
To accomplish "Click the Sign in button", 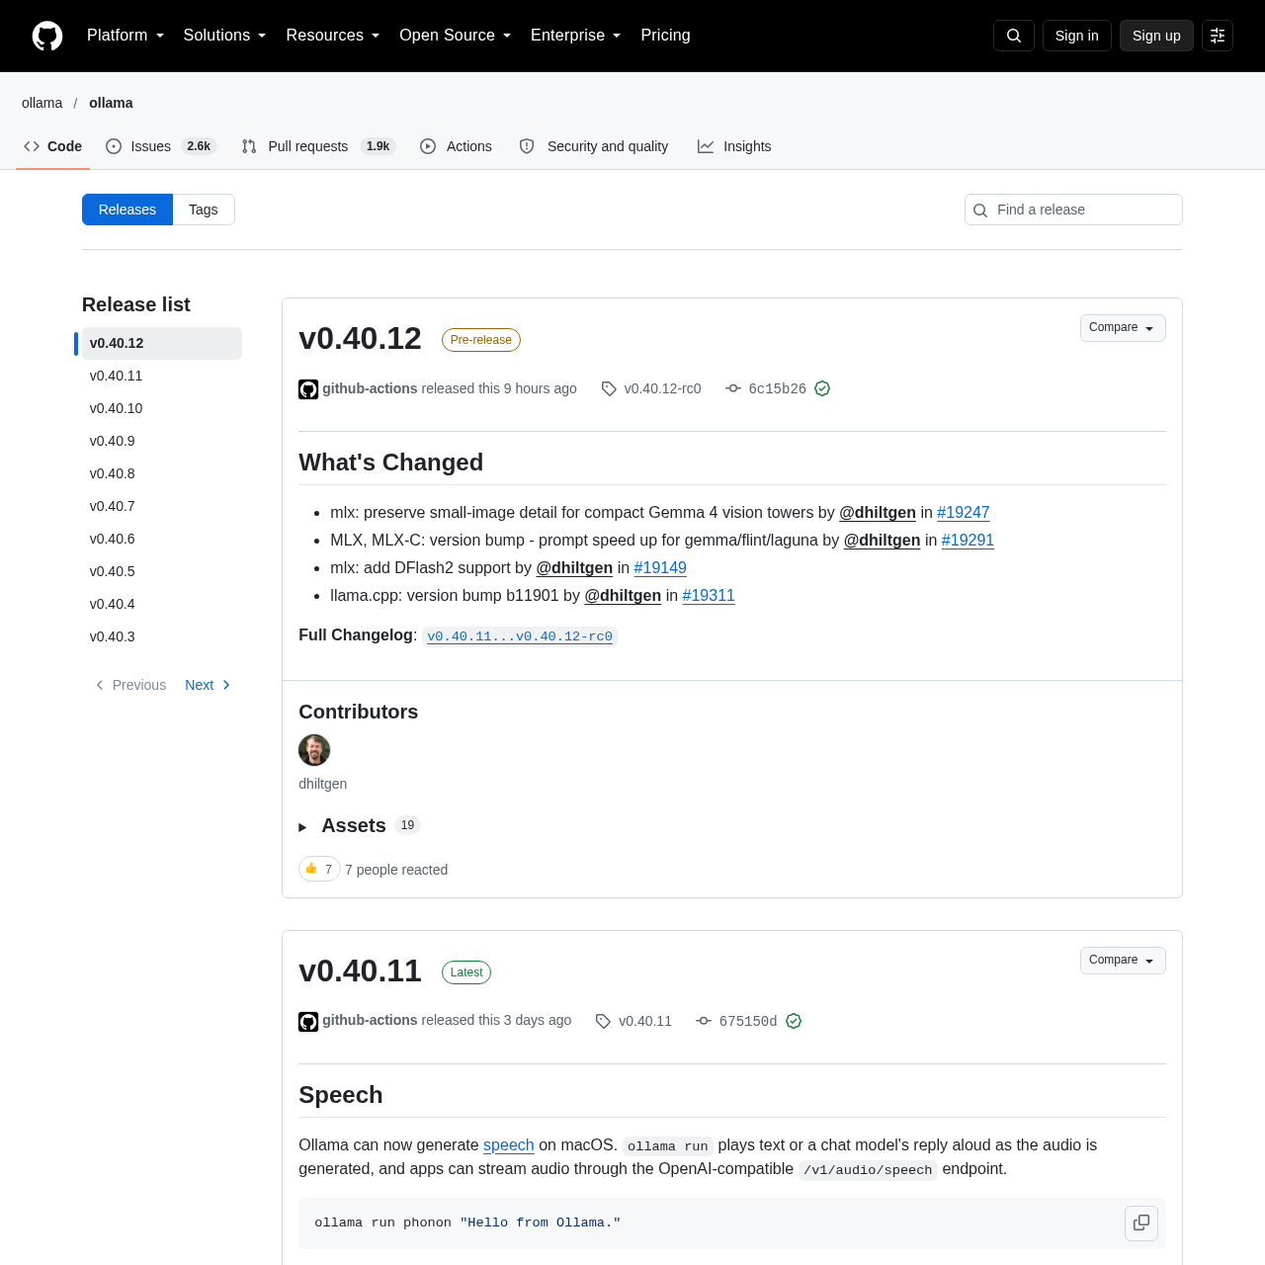I will (1077, 36).
